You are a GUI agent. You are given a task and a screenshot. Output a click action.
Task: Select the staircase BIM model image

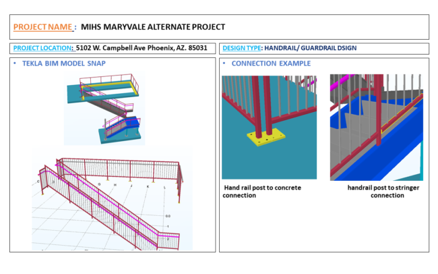(104, 108)
